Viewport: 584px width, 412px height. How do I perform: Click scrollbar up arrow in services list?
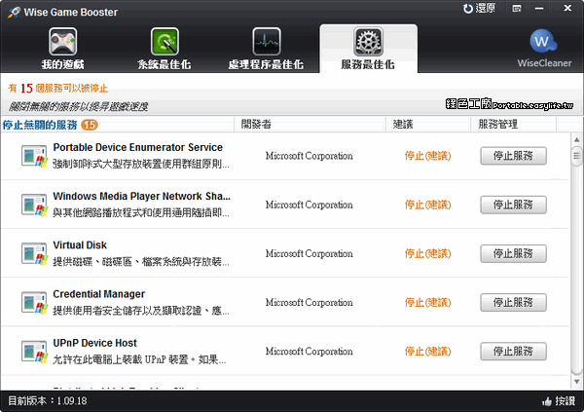click(x=576, y=140)
